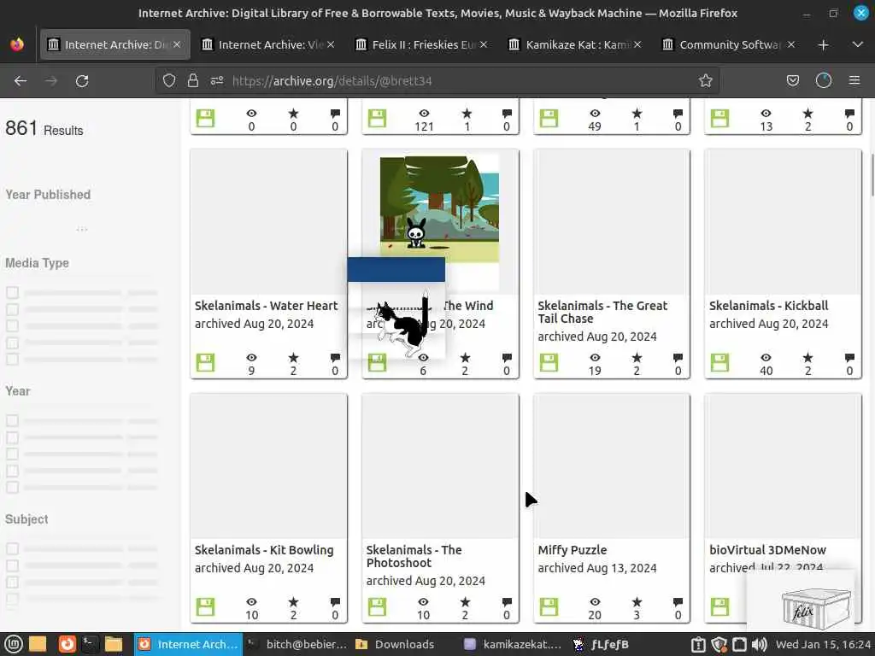Viewport: 875px width, 656px height.
Task: Tick the last Media Type checkbox
Action: [x=12, y=360]
